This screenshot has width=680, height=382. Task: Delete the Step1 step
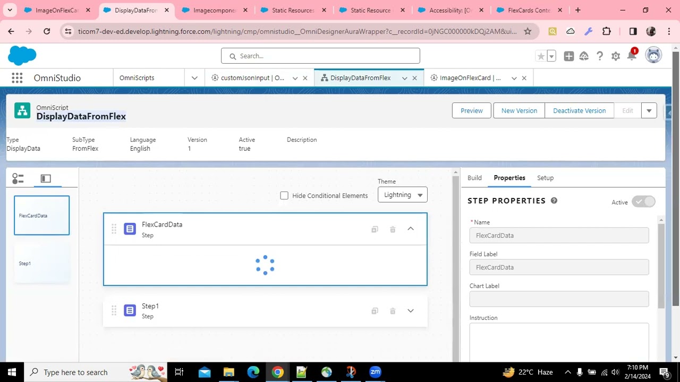click(x=393, y=311)
